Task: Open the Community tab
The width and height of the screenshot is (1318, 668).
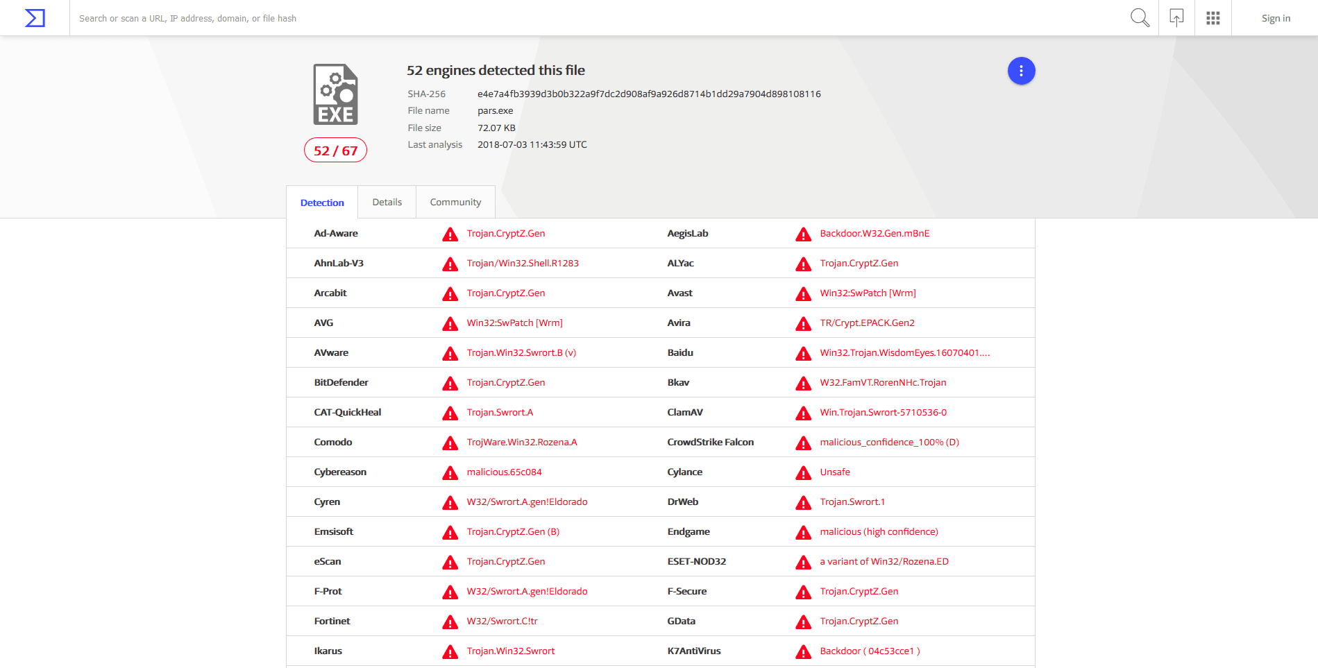Action: (x=455, y=203)
